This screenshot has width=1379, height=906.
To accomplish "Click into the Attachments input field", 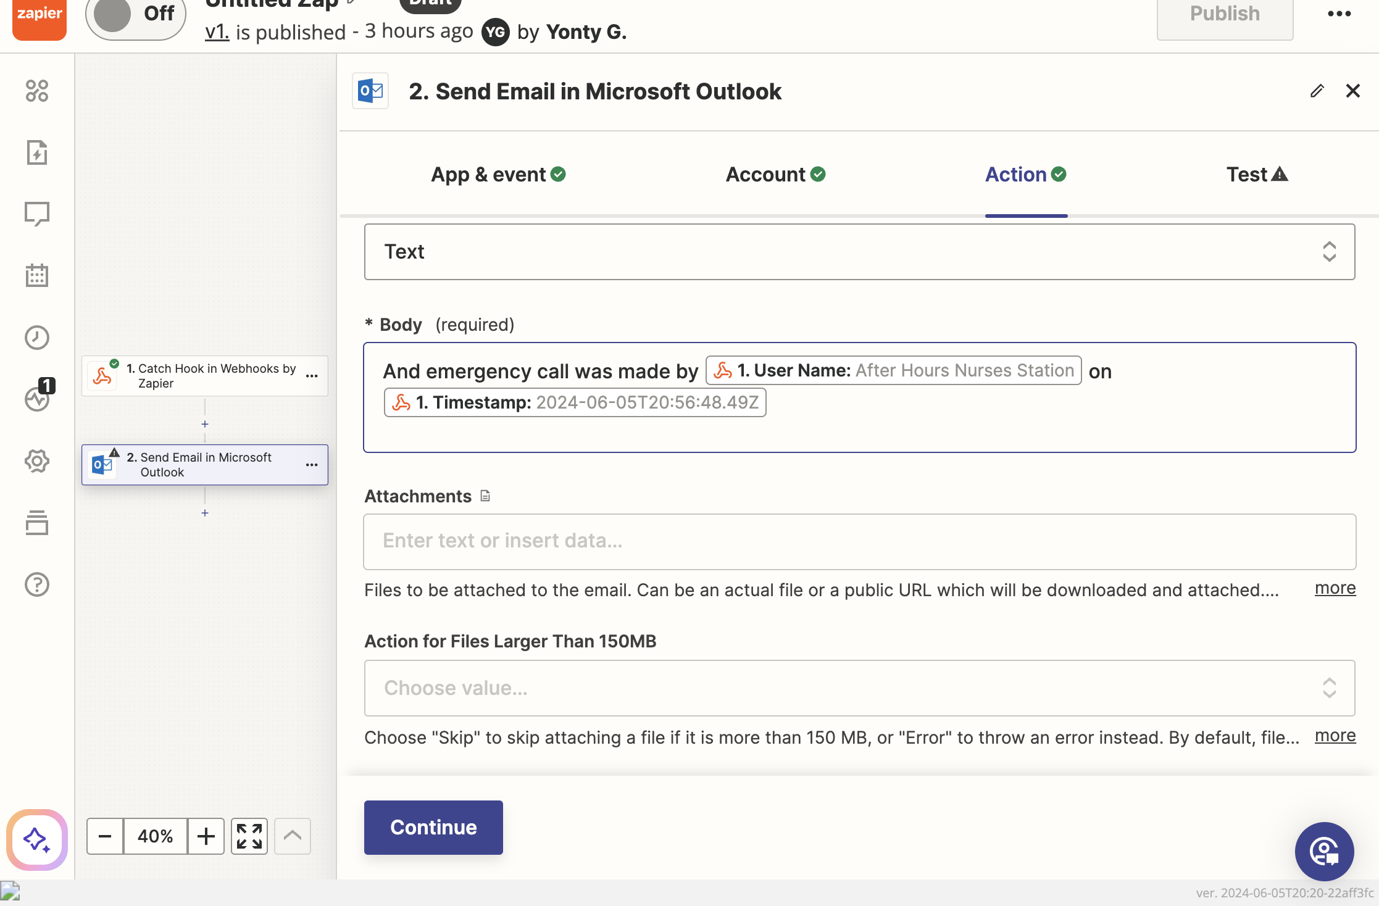I will click(x=859, y=541).
